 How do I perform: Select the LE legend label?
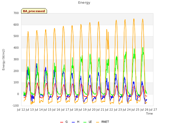(90, 122)
